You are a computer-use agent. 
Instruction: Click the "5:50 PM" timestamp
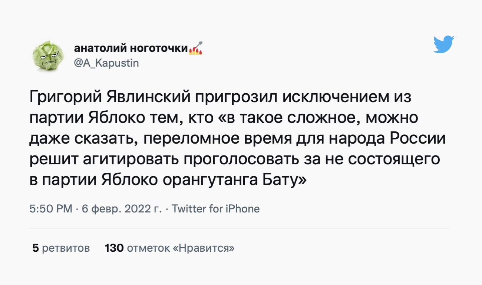click(51, 209)
